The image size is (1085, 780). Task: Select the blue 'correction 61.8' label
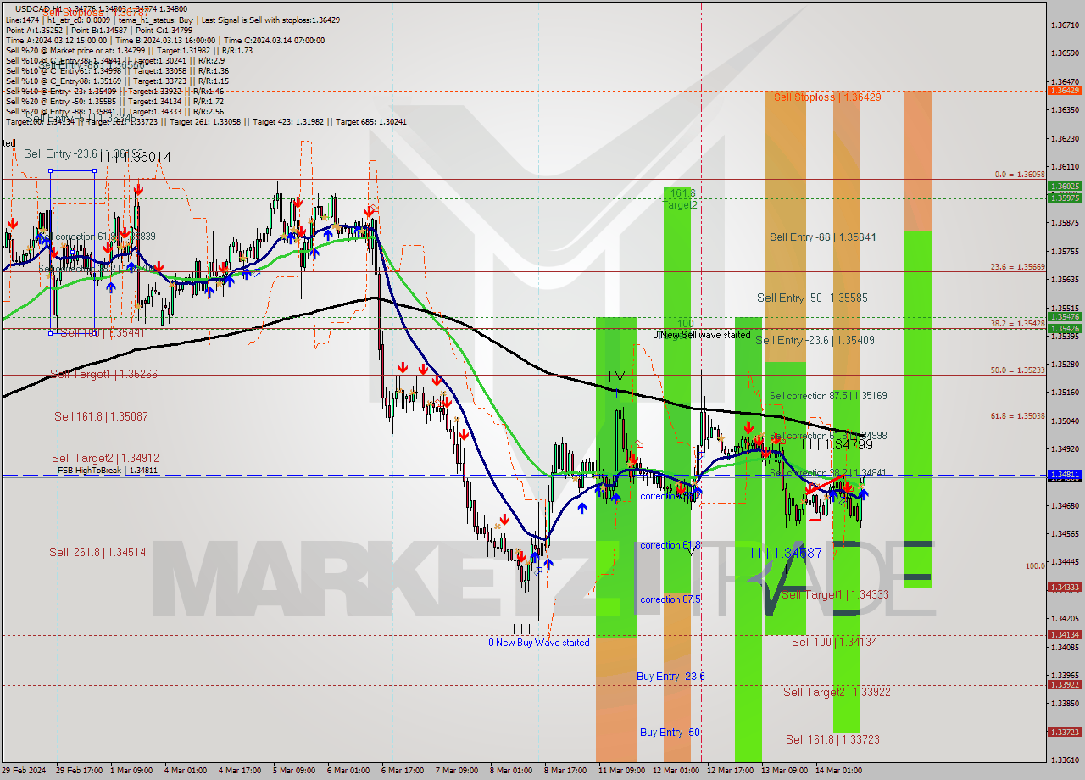pos(670,545)
